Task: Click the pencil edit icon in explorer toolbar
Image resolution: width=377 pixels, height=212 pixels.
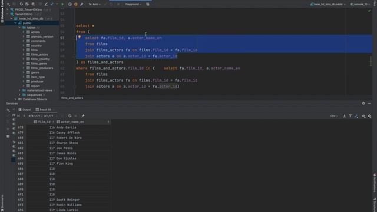Action: pos(46,4)
